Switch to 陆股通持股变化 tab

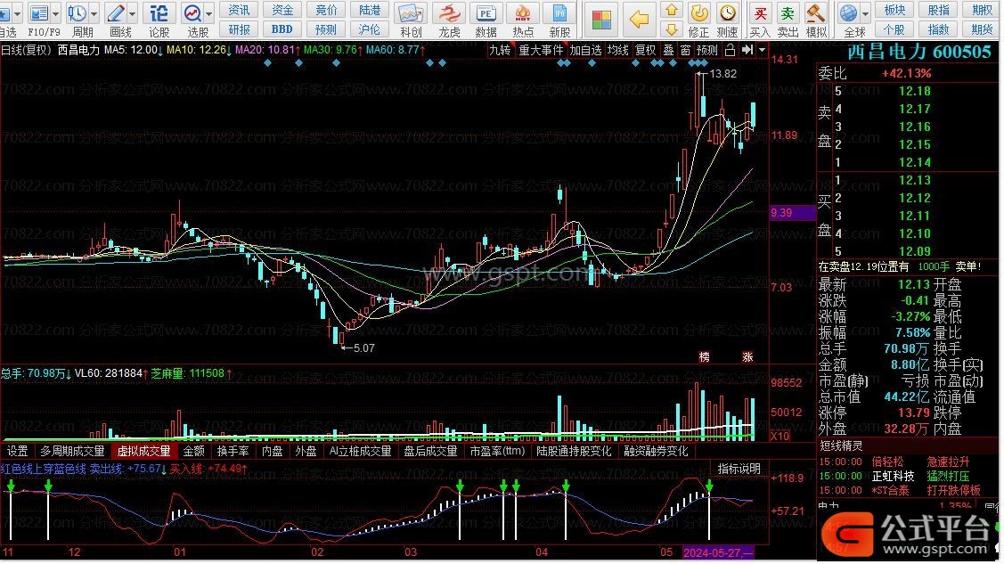click(x=574, y=452)
